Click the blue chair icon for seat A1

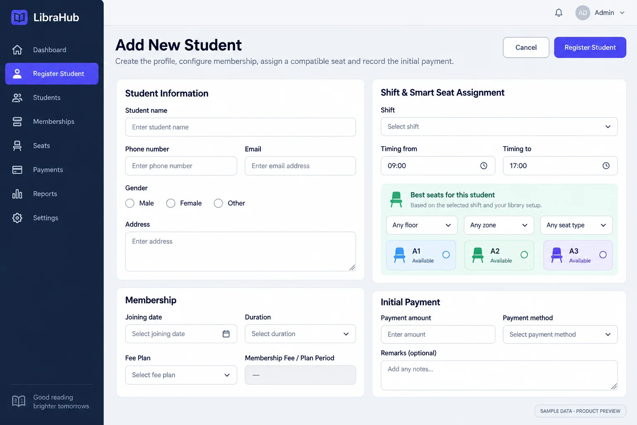click(399, 255)
